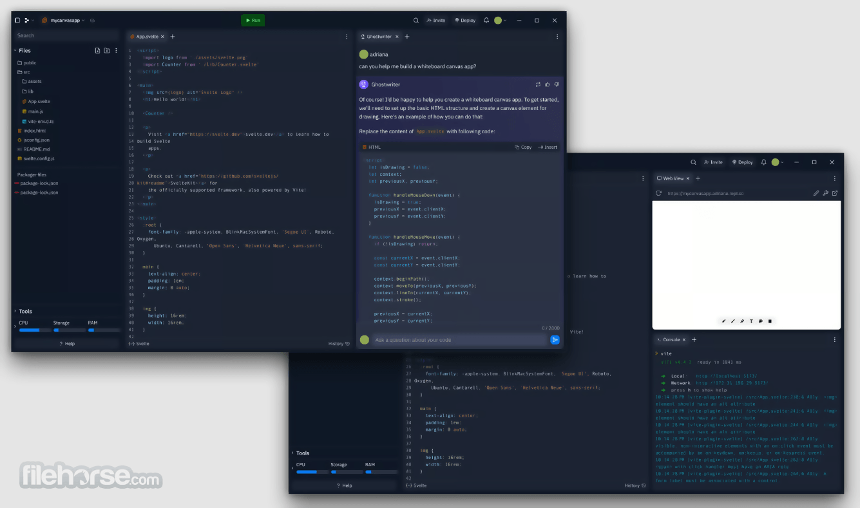Open search magnifier in the front window header
The width and height of the screenshot is (860, 508).
(x=416, y=21)
